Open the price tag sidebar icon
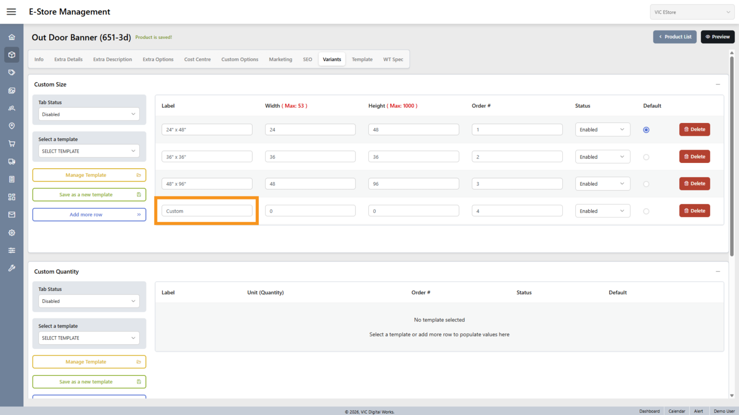The image size is (739, 415). point(12,72)
